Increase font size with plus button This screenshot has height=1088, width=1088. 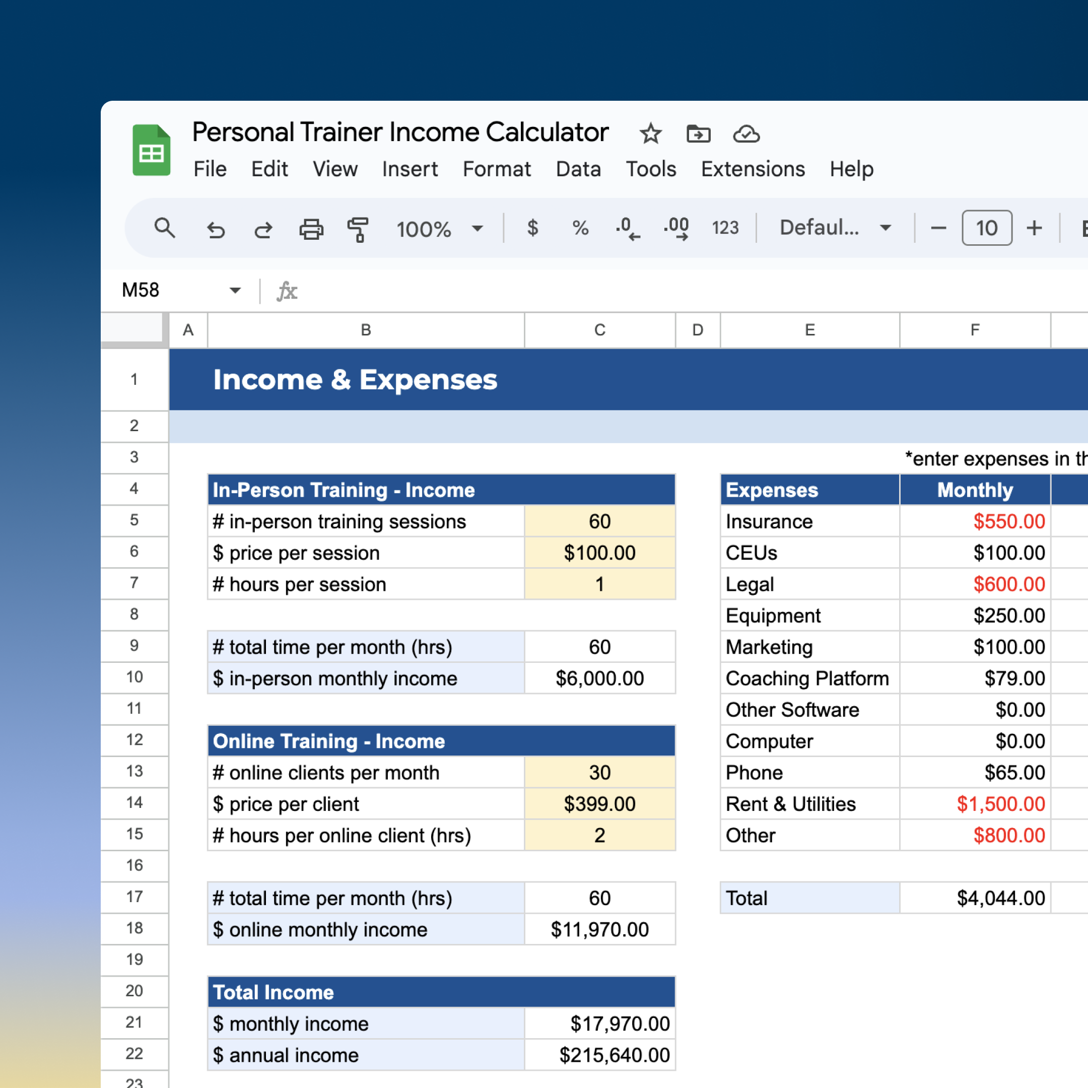pos(1034,228)
